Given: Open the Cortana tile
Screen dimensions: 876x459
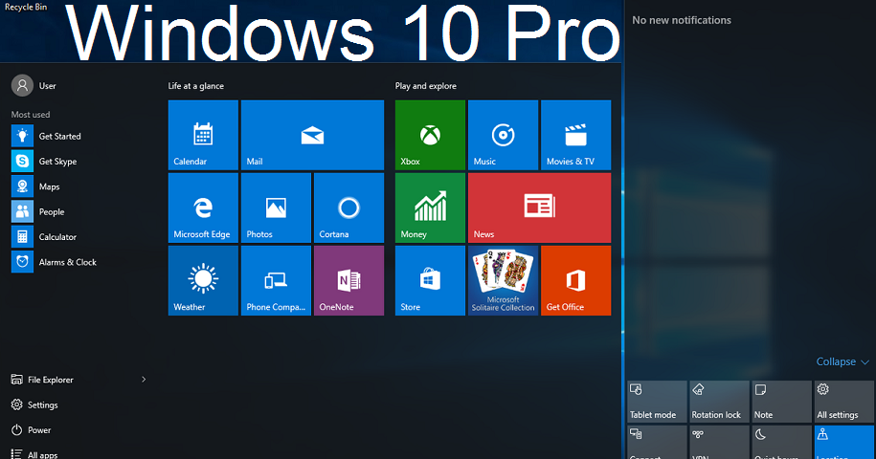Looking at the screenshot, I should [x=348, y=208].
